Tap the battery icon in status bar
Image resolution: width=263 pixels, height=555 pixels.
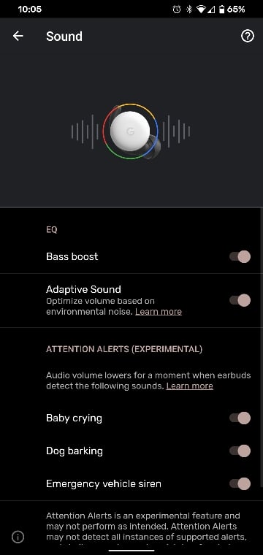click(x=221, y=9)
